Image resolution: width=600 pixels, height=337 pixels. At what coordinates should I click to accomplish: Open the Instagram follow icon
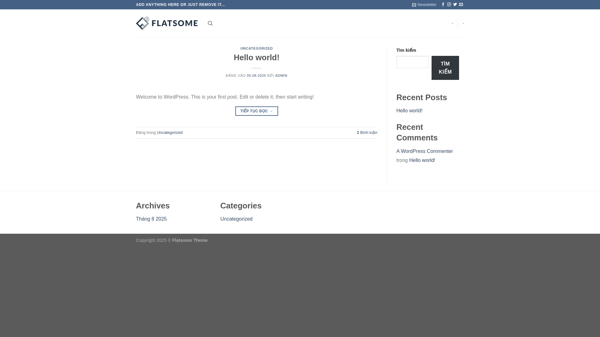[449, 5]
